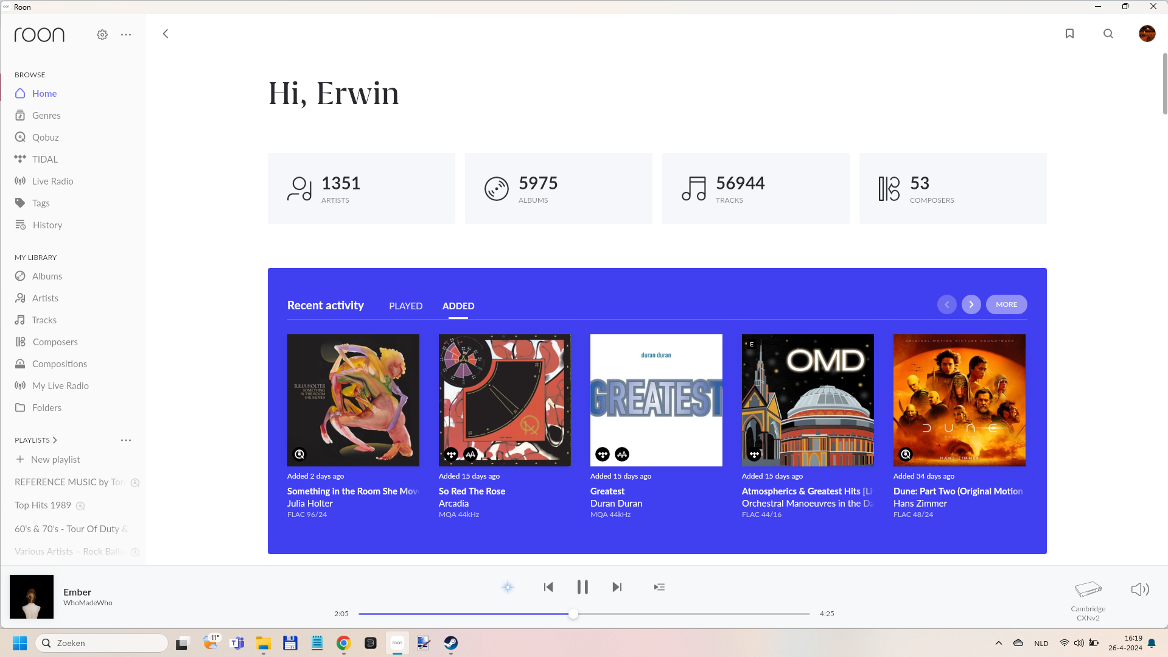
Task: Open Cambridge CXNv2 zone selector
Action: click(x=1088, y=600)
